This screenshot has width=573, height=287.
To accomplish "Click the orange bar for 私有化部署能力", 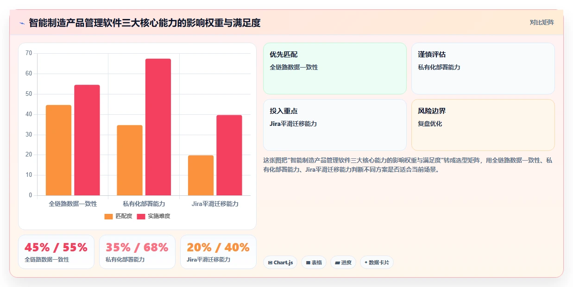I will (130, 160).
